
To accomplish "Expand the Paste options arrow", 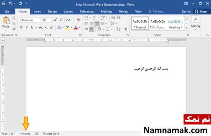I will tap(6, 30).
